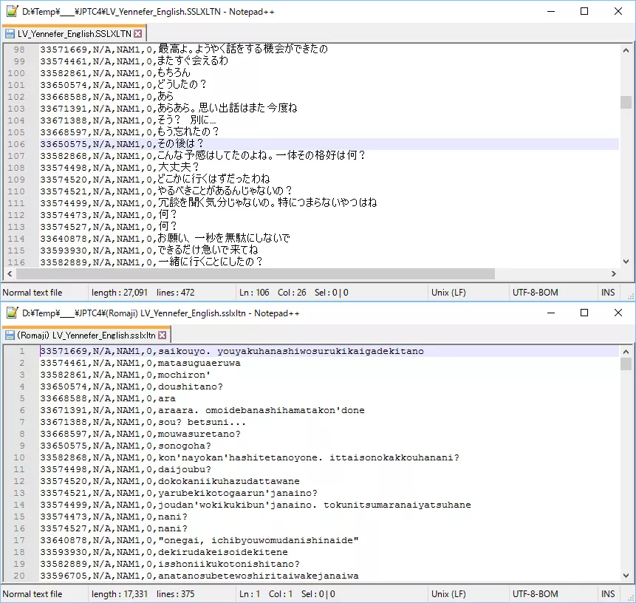Click line number 116 in the top window margin

16,262
